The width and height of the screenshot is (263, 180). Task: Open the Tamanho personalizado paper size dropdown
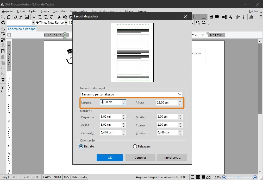click(x=131, y=94)
